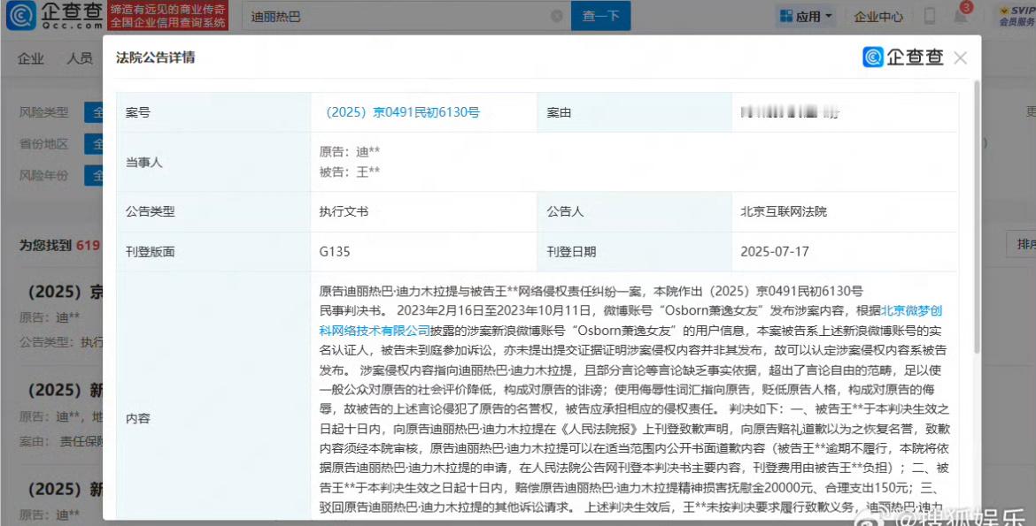
Task: Select the 刊登版面 value G135
Action: pyautogui.click(x=335, y=251)
